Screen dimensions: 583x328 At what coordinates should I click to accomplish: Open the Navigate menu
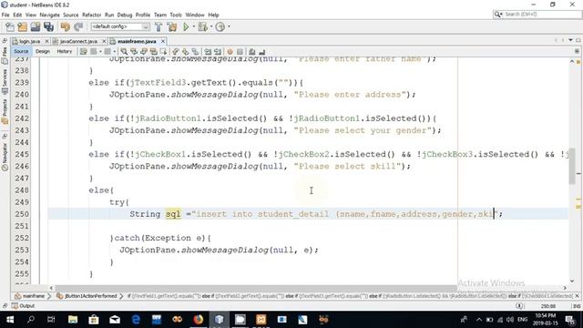coord(49,15)
